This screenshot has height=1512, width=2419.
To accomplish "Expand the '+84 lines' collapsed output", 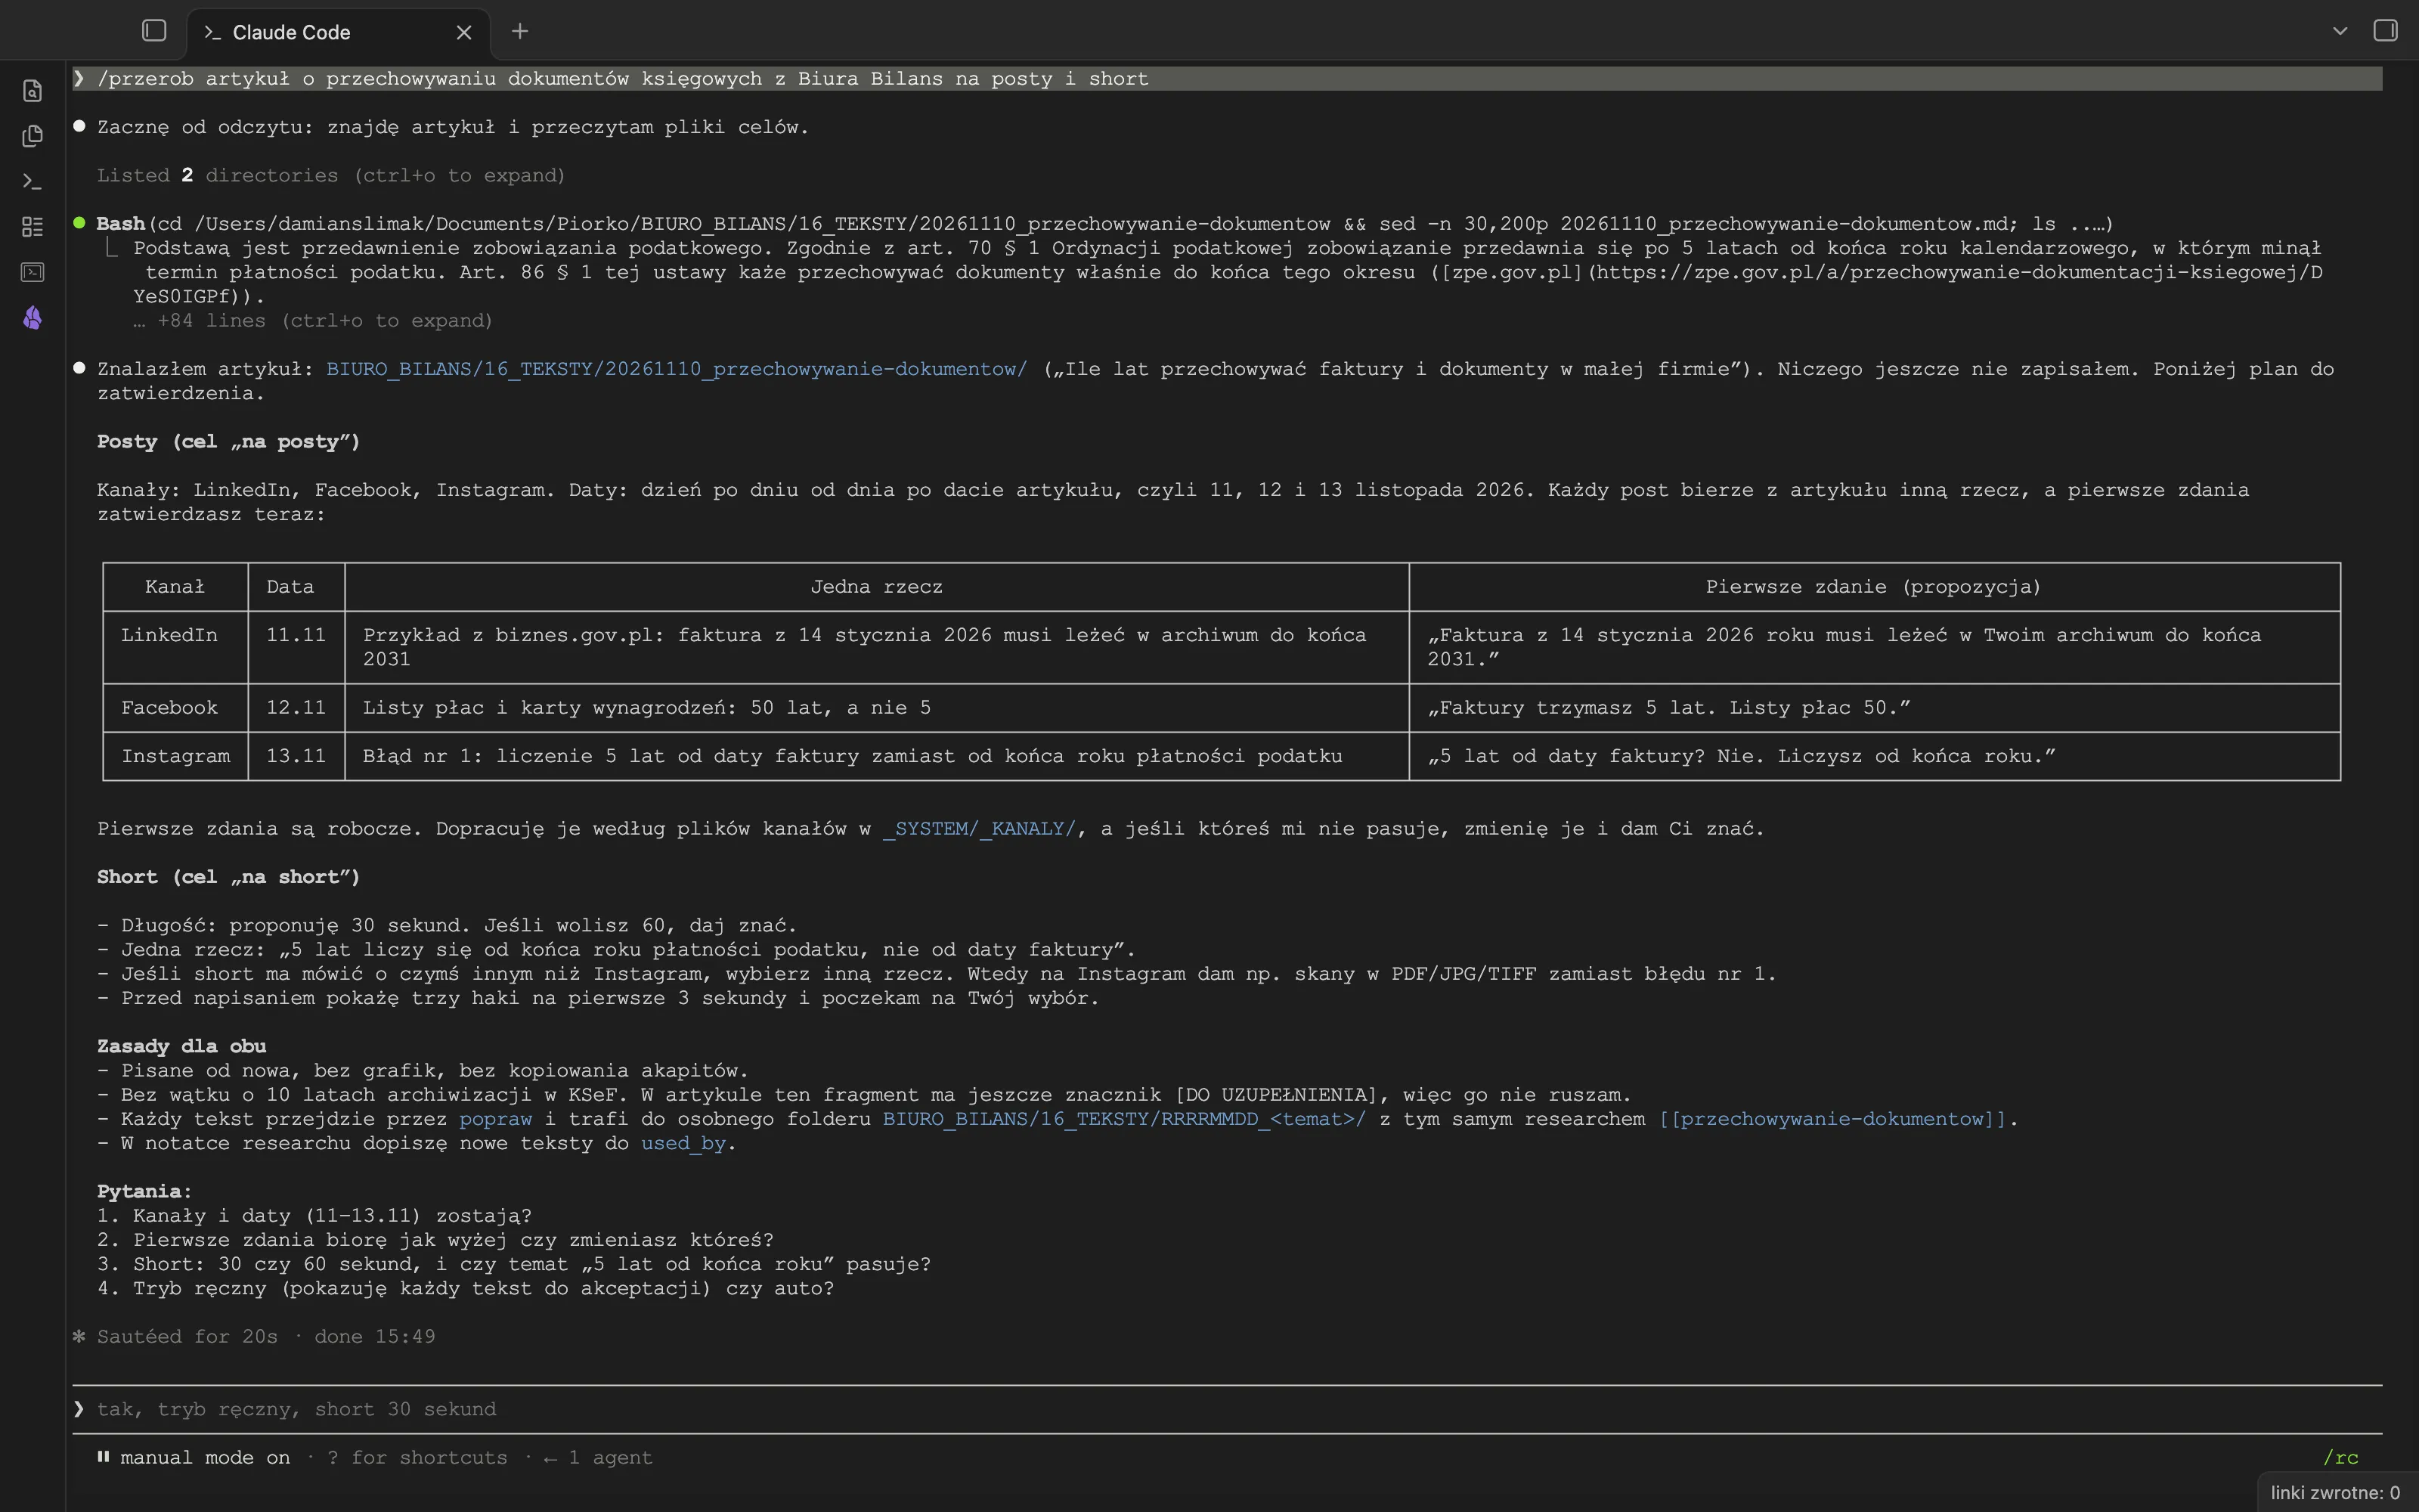I will (x=313, y=321).
